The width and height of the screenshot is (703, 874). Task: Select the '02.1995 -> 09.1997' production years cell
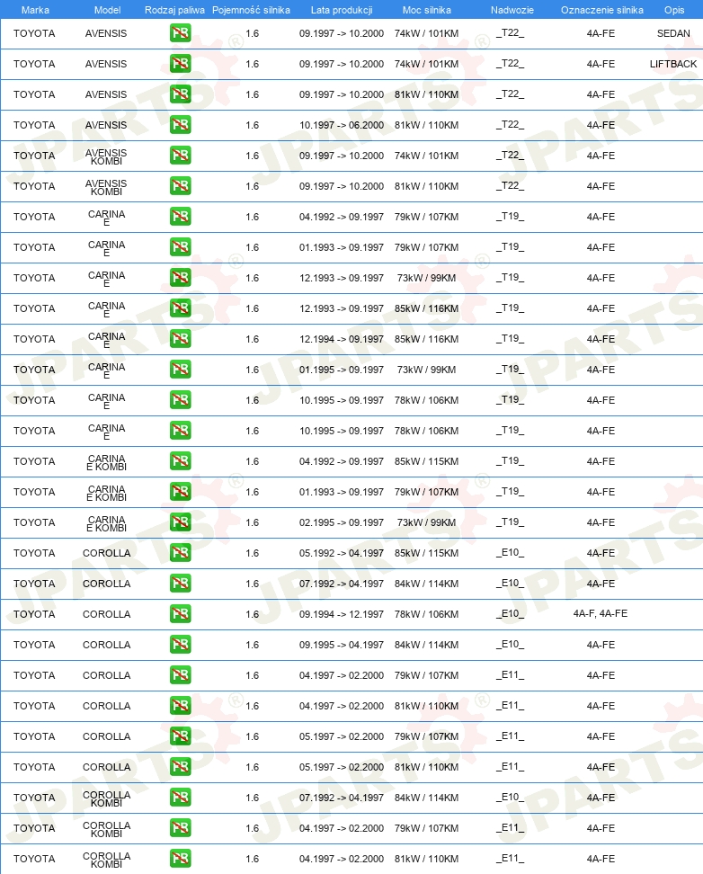342,522
